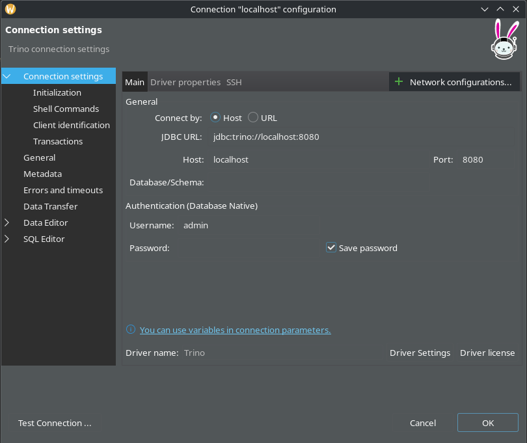Viewport: 527px width, 443px height.
Task: Open the variables in connection parameters link
Action: tap(236, 330)
